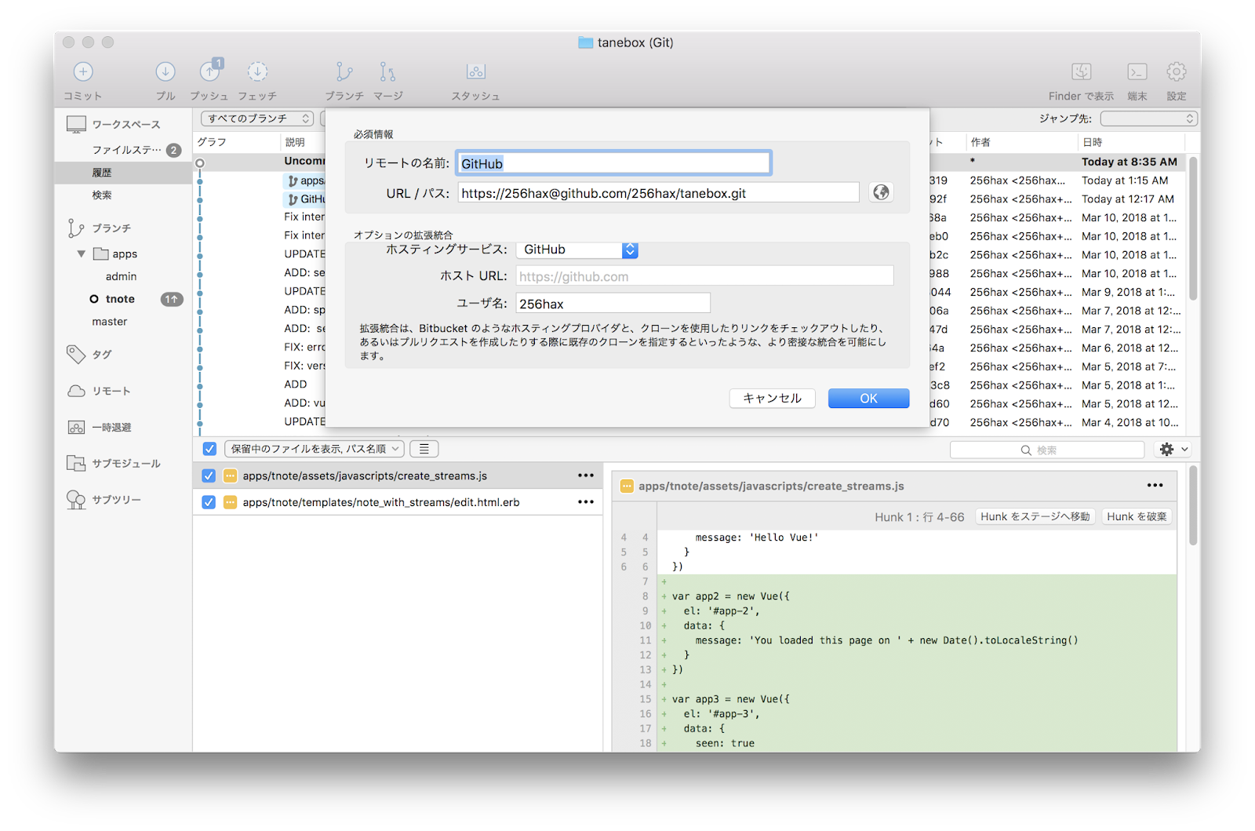Click the ワークスペース monitor icon in sidebar
The height and width of the screenshot is (831, 1255).
tap(76, 125)
